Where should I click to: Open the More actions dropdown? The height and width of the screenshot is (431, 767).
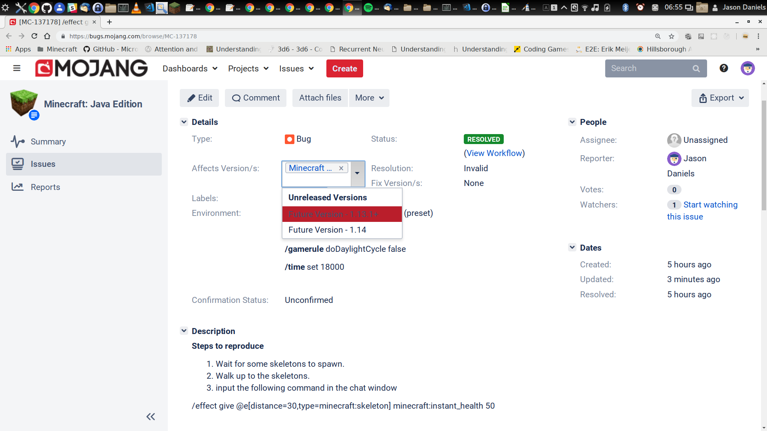tap(369, 98)
